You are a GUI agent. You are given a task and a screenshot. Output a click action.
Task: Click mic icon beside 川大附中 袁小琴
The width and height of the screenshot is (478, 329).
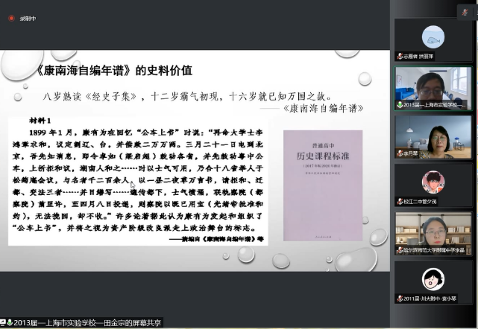[x=400, y=301]
